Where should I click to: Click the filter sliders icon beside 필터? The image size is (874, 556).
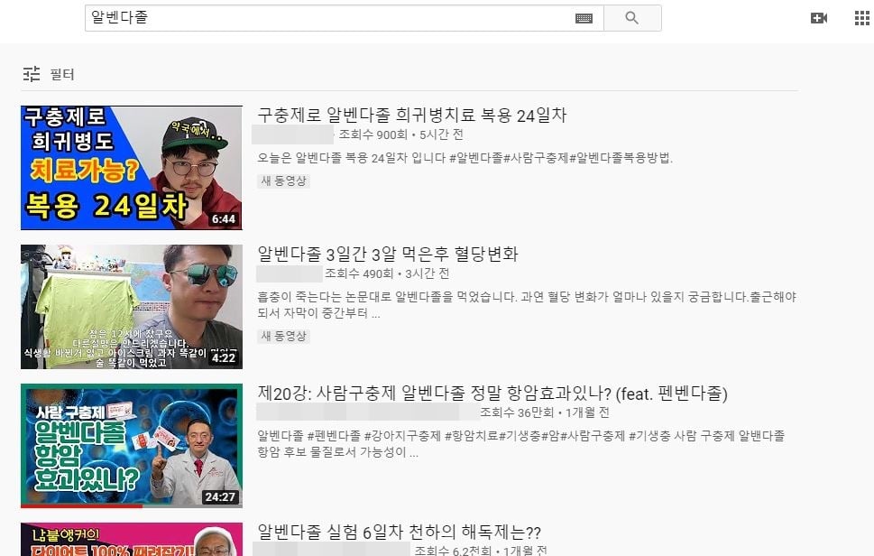pyautogui.click(x=31, y=76)
